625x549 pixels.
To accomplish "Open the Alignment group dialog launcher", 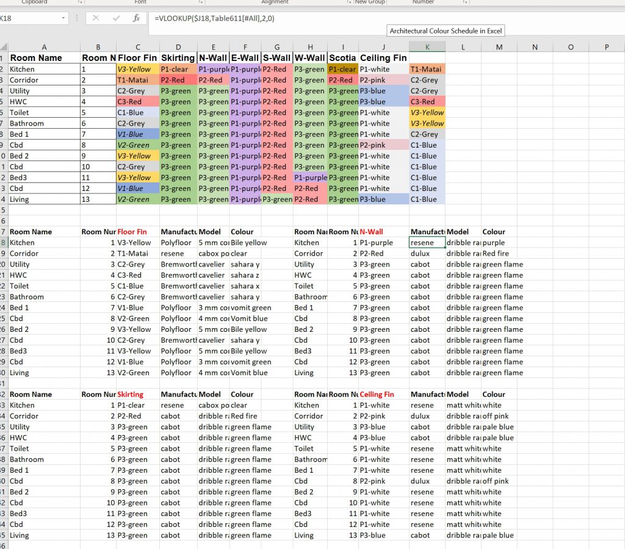I will (349, 2).
